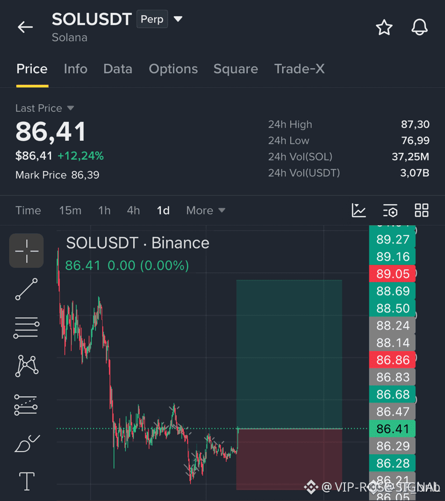The width and height of the screenshot is (445, 501).
Task: Select the XABCD pattern tool
Action: (x=27, y=366)
